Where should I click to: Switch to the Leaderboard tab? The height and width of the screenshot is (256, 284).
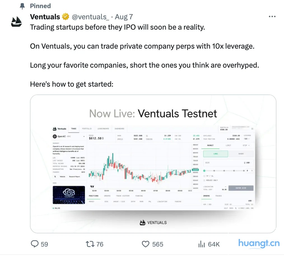(x=103, y=129)
